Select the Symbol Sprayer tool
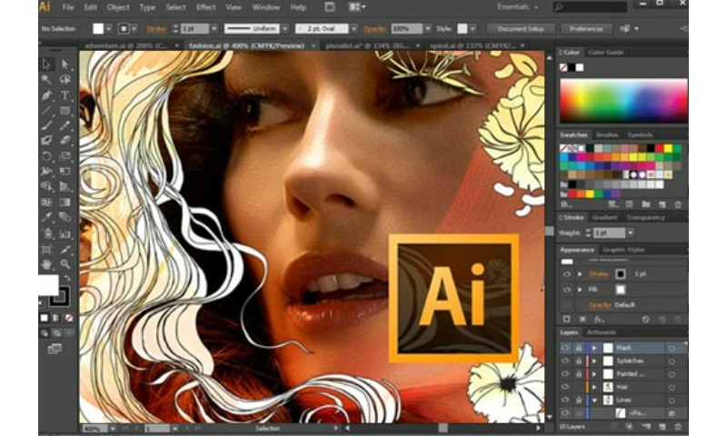Image resolution: width=727 pixels, height=436 pixels. click(47, 233)
